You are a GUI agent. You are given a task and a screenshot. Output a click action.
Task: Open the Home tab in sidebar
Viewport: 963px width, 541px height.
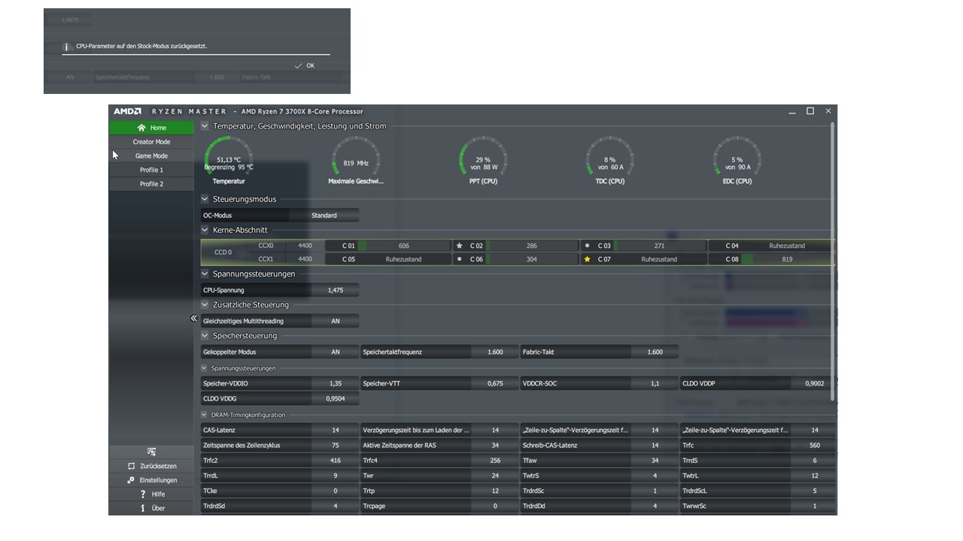(151, 128)
